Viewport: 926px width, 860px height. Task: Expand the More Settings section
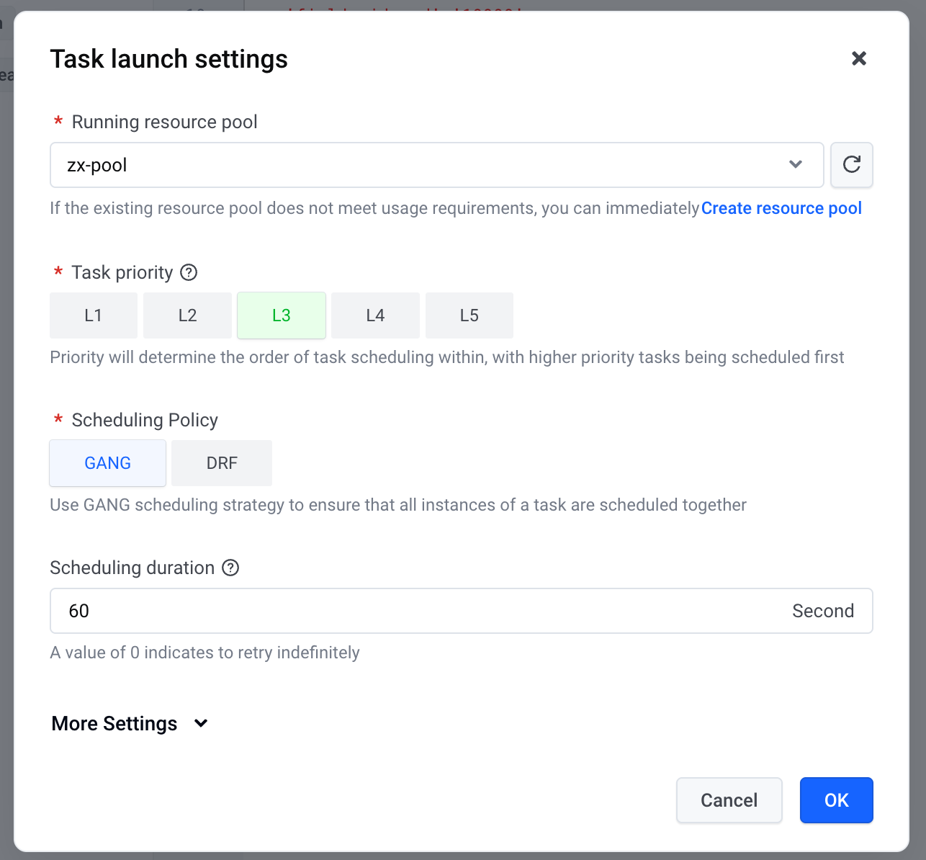coord(114,723)
